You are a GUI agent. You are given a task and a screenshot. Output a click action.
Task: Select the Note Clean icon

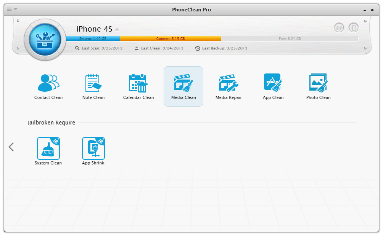click(93, 86)
